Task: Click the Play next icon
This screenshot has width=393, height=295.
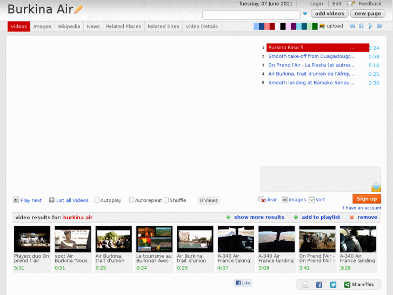Action: 16,200
